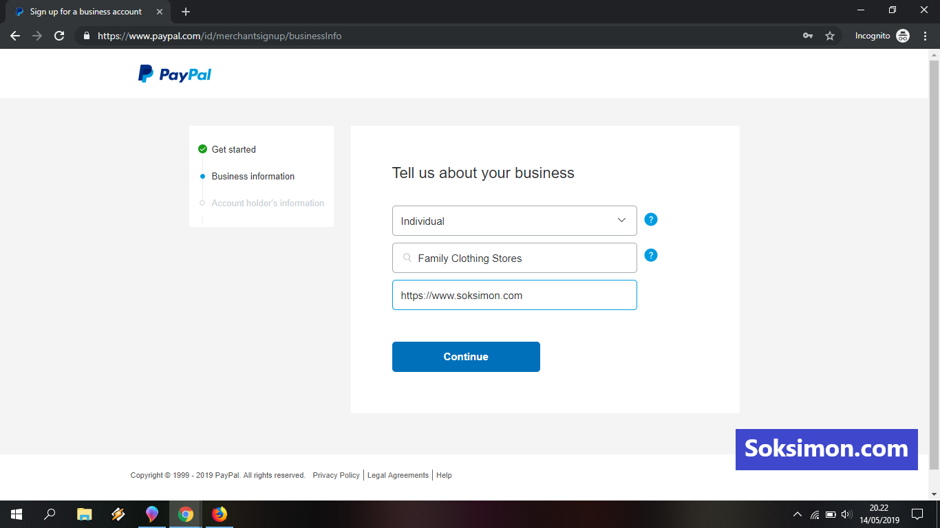Open the Windows Action Center notifications
The image size is (940, 528).
(x=917, y=514)
